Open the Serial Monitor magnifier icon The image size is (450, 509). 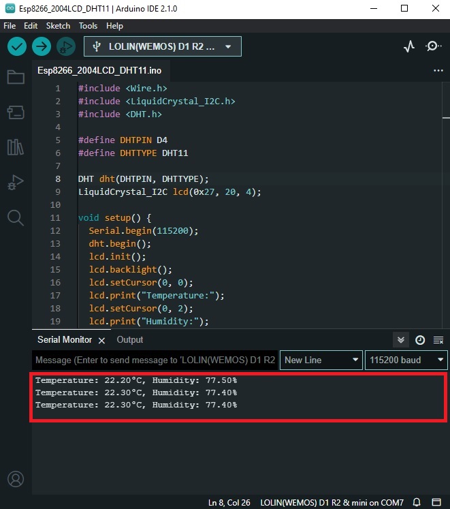(x=433, y=46)
